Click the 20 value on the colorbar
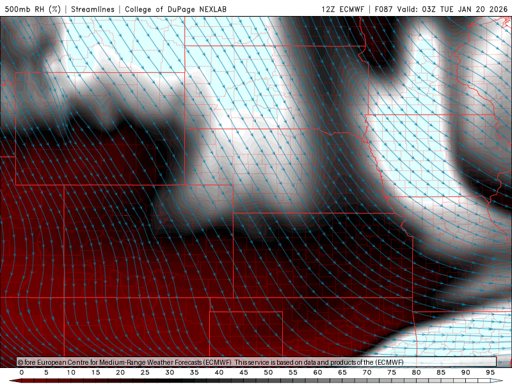Screen dimensions: 512x384 tap(120, 372)
